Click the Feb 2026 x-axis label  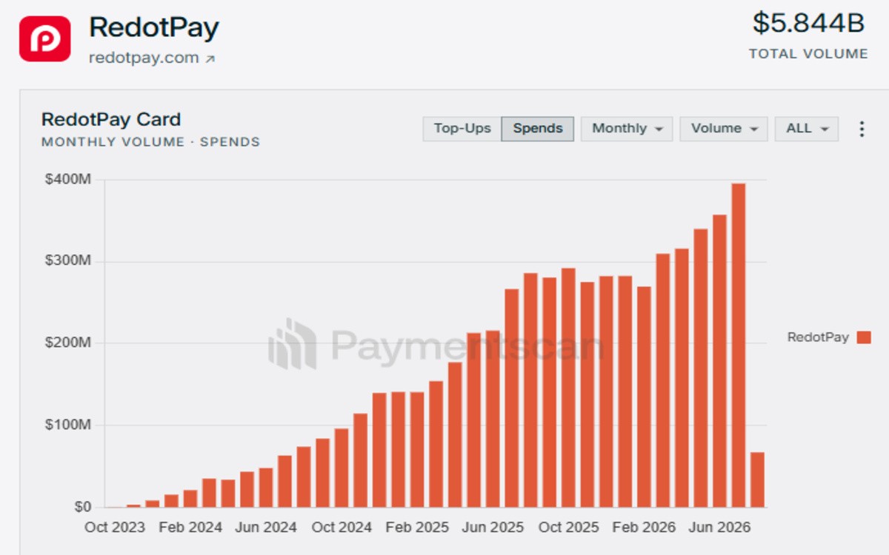coord(644,528)
